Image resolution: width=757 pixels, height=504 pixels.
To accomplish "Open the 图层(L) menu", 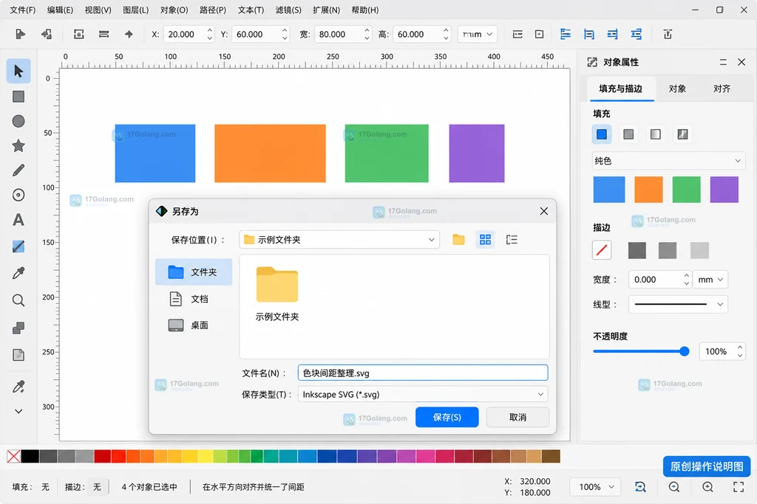I will [x=136, y=10].
